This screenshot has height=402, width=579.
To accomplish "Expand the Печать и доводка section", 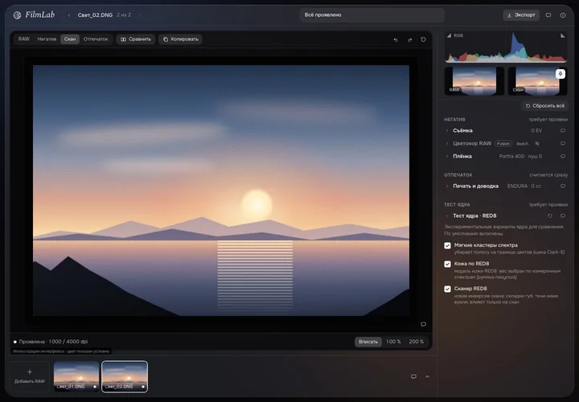I will point(447,186).
